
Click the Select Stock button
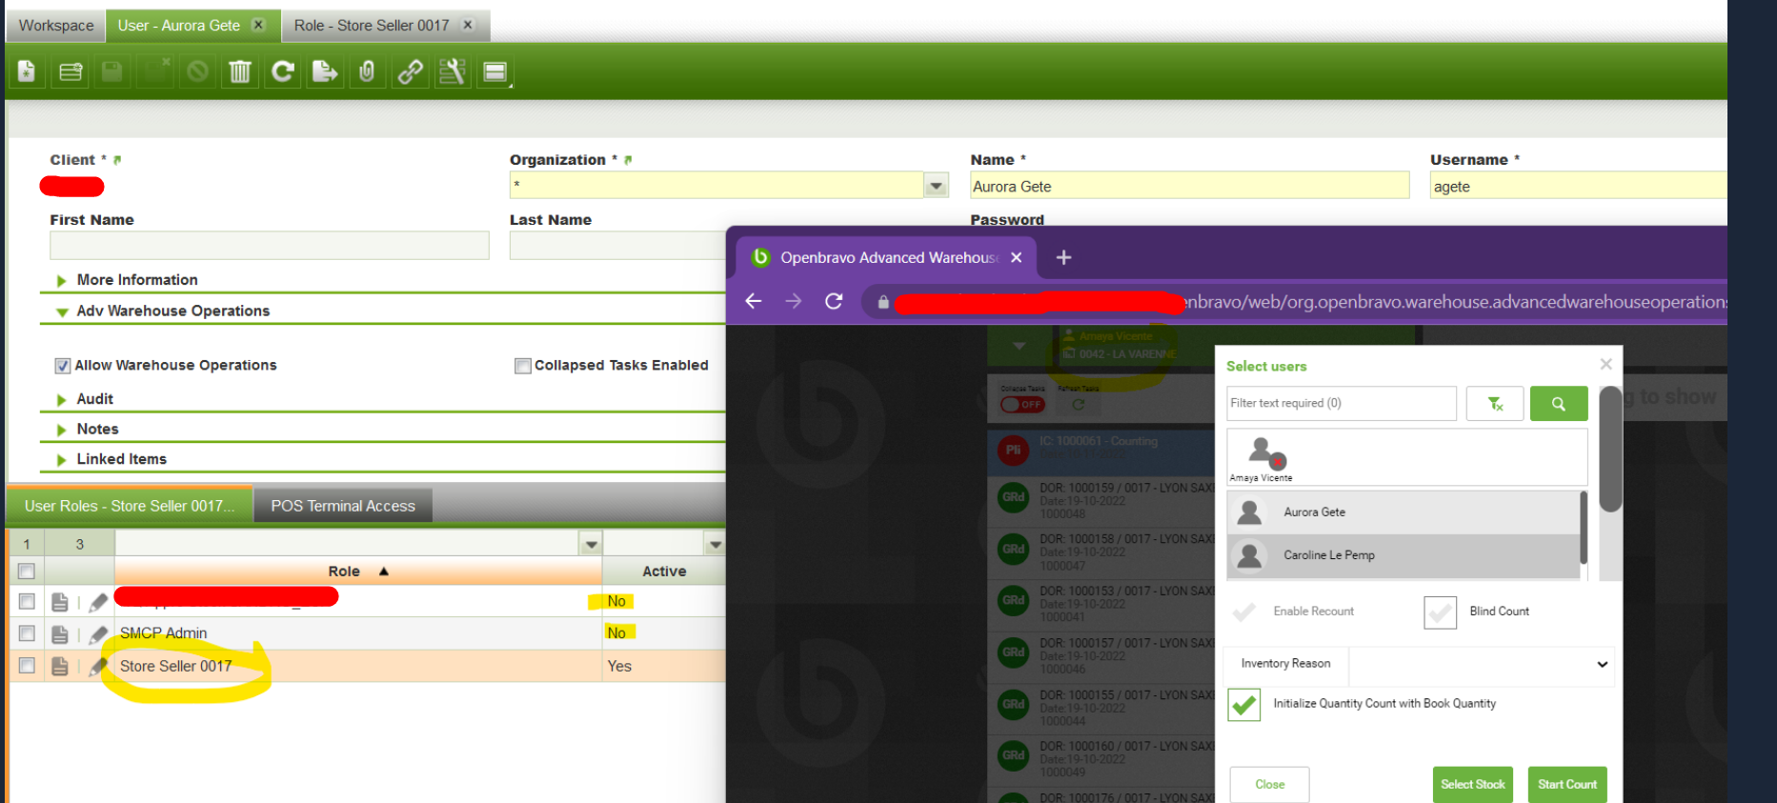point(1473,785)
